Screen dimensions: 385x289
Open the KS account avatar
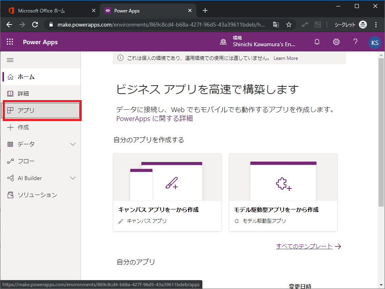coord(375,43)
